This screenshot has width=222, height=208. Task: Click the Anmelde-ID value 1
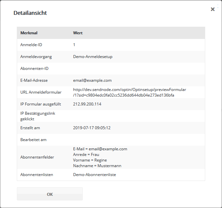point(74,45)
